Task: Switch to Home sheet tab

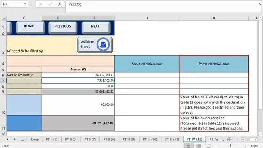Action: point(34,139)
